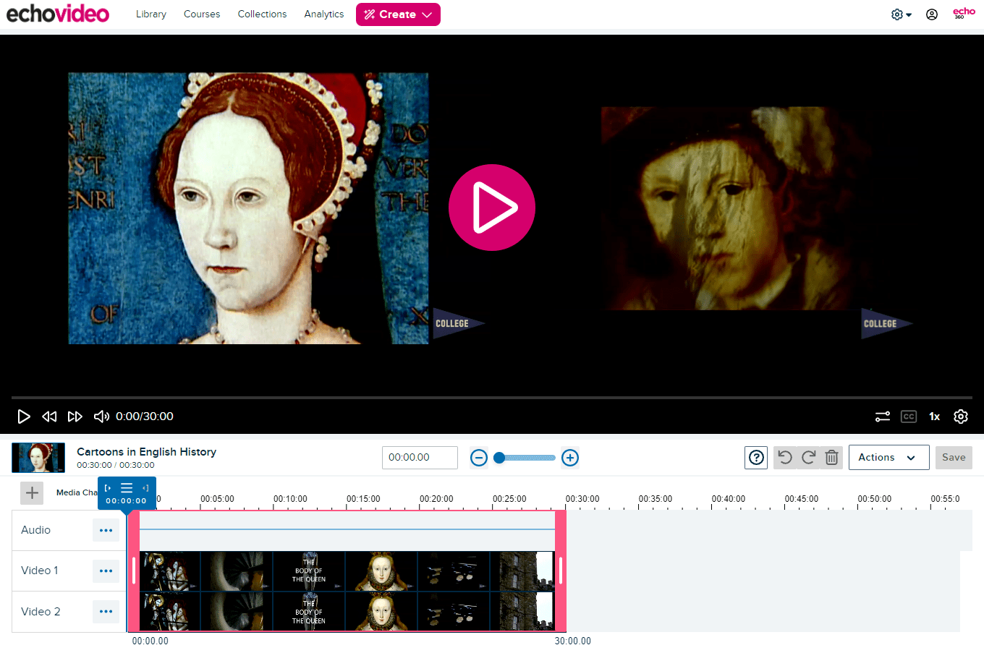Screen dimensions: 984x666
Task: Open the top bar settings gear dropdown
Action: point(901,14)
